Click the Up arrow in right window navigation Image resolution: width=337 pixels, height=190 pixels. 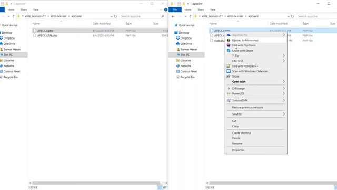(190, 16)
